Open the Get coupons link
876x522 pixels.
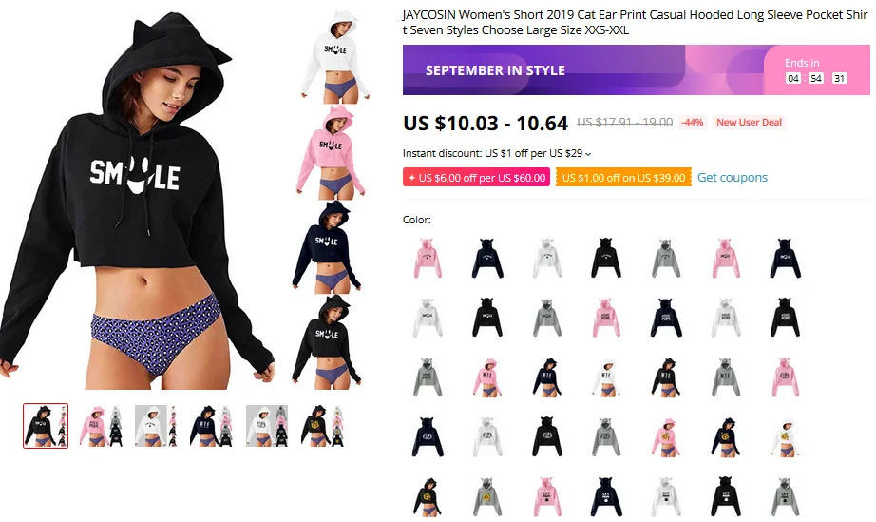[x=733, y=177]
